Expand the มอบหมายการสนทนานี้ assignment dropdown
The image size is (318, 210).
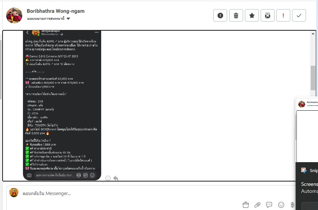49,19
